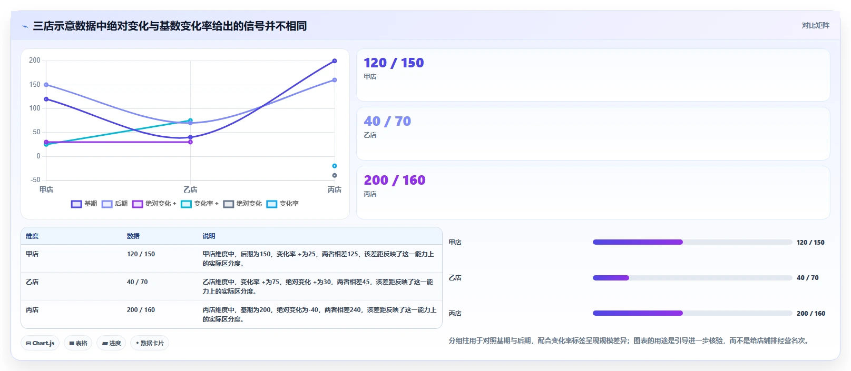Click the 对比矩阵 label in header
This screenshot has width=851, height=371.
pyautogui.click(x=815, y=25)
